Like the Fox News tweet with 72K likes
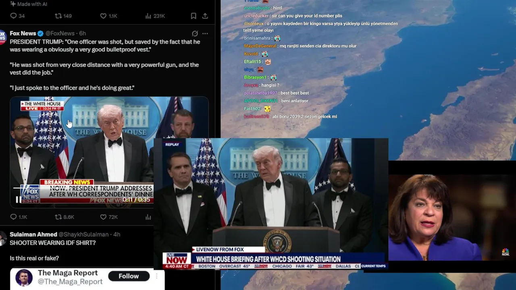516x290 pixels. click(x=108, y=217)
